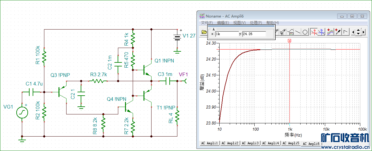Pick the eyedropper tool in toolbar
The height and width of the screenshot is (151, 372).
click(338, 32)
